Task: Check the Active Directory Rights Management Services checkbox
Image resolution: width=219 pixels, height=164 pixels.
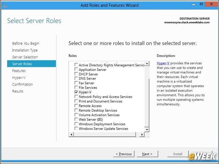Action: pos(76,65)
